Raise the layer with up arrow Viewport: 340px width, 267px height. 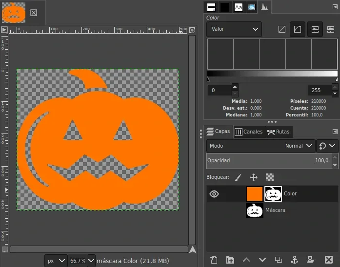[246, 260]
